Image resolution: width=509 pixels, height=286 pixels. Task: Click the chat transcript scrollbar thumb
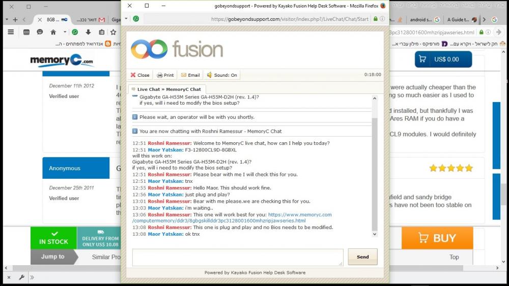tap(375, 174)
